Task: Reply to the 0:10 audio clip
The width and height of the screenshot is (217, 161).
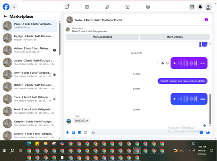Action: pyautogui.click(x=163, y=63)
